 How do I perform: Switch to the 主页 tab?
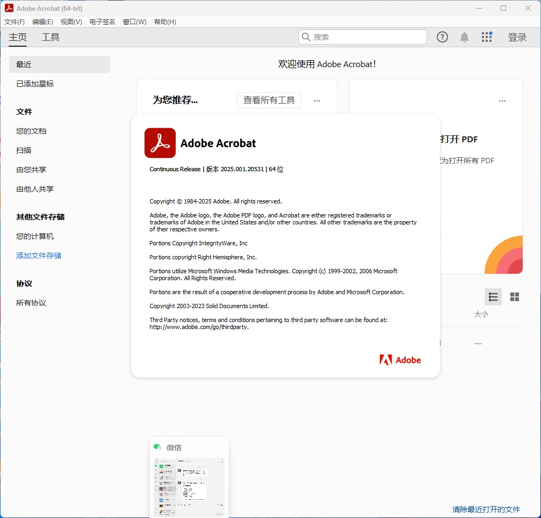point(18,37)
